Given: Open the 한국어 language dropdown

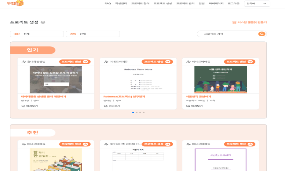Looking at the screenshot, I should [257, 4].
